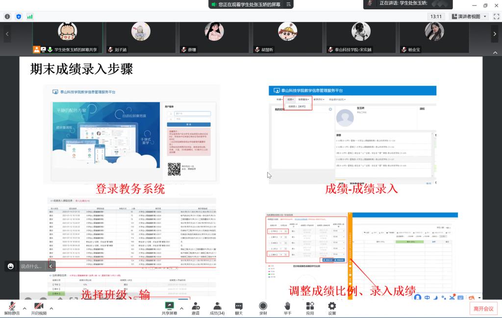Collapse the participant strip with the chevron
The height and width of the screenshot is (318, 502).
[495, 53]
